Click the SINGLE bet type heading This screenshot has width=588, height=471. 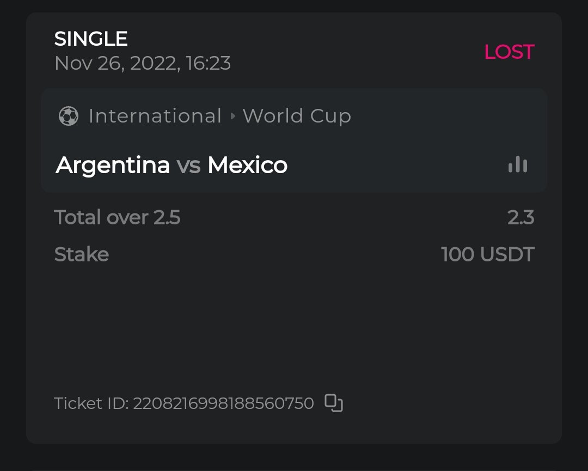tap(91, 39)
